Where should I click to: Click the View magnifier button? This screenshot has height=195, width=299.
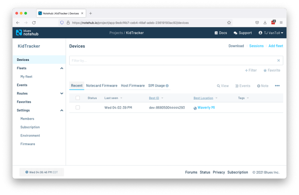pos(223,86)
